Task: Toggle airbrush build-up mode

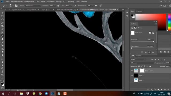Action: click(x=75, y=6)
